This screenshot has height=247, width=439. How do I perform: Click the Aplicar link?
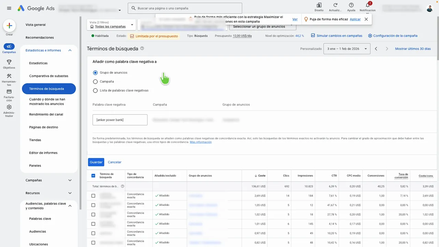(x=355, y=19)
